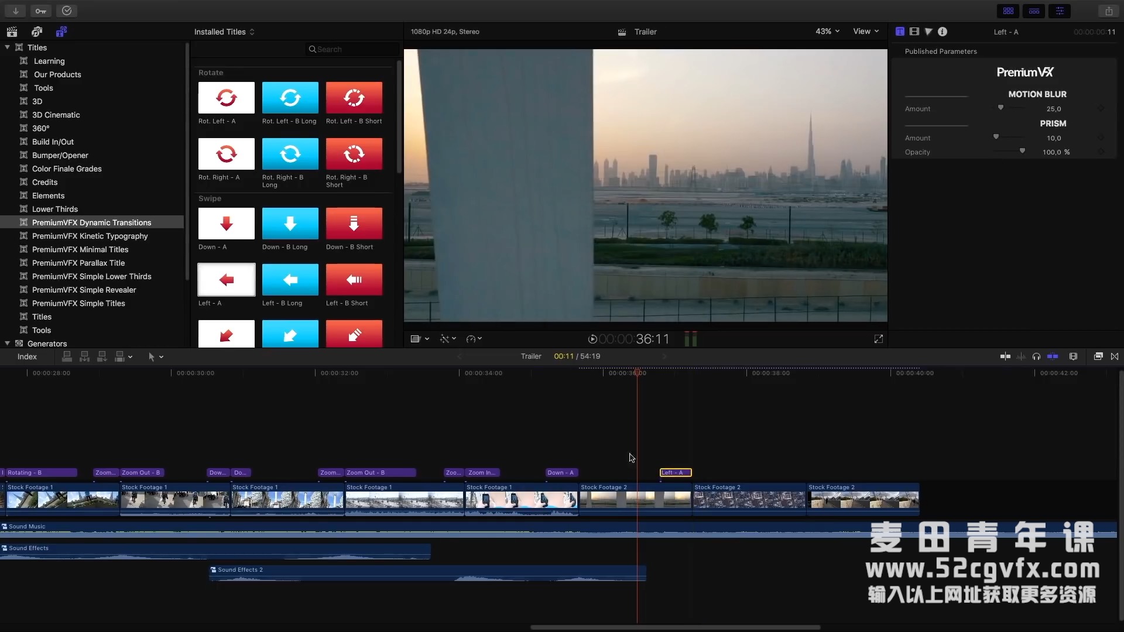Toggle viewer fullscreen playback icon
Viewport: 1124px width, 632px height.
click(x=878, y=339)
